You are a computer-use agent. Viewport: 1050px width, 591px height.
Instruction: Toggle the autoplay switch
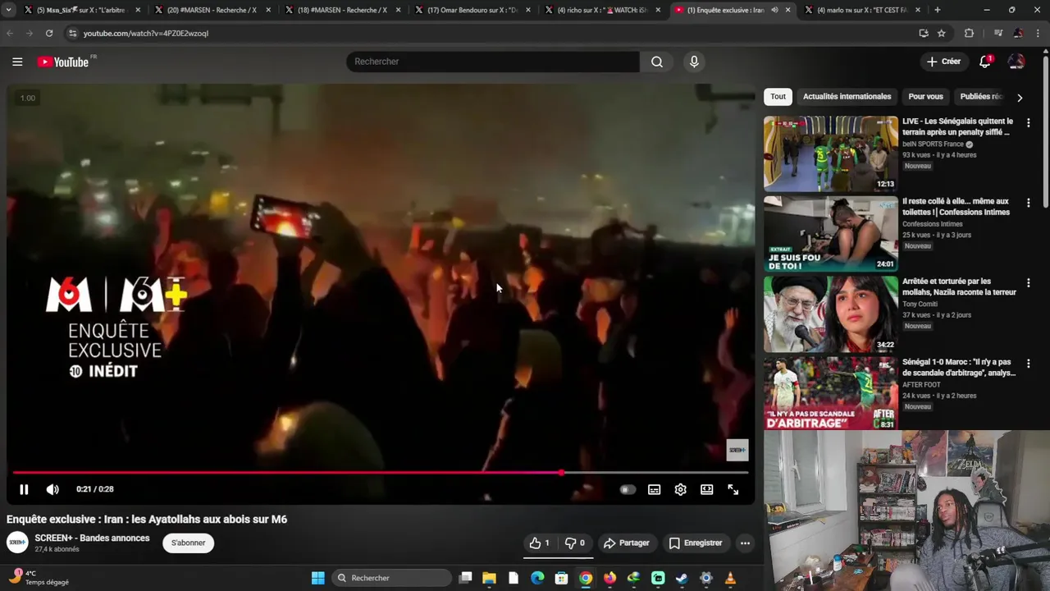pos(627,489)
